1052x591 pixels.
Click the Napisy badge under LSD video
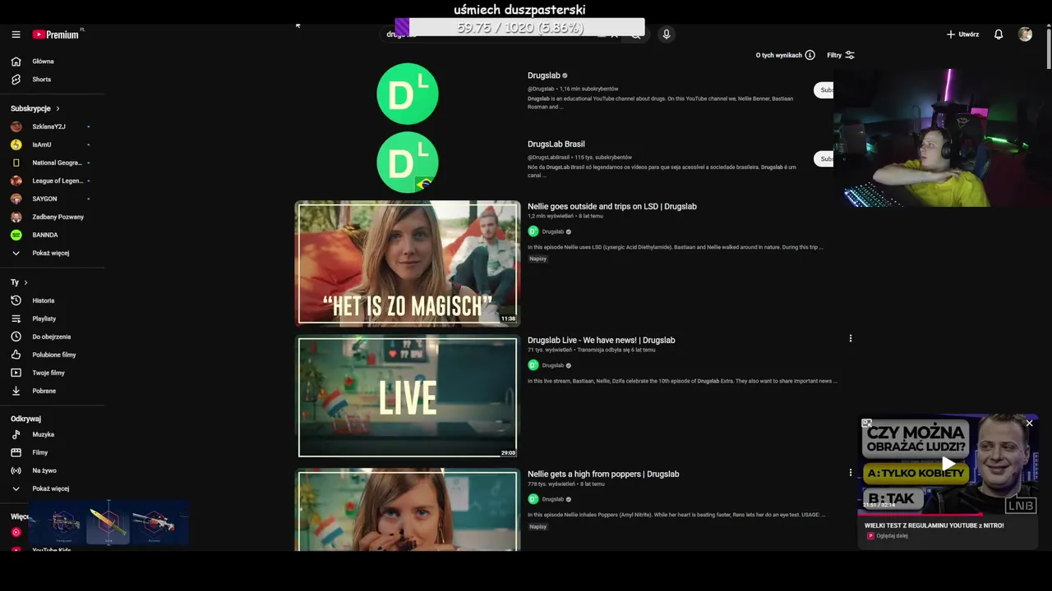pos(538,259)
